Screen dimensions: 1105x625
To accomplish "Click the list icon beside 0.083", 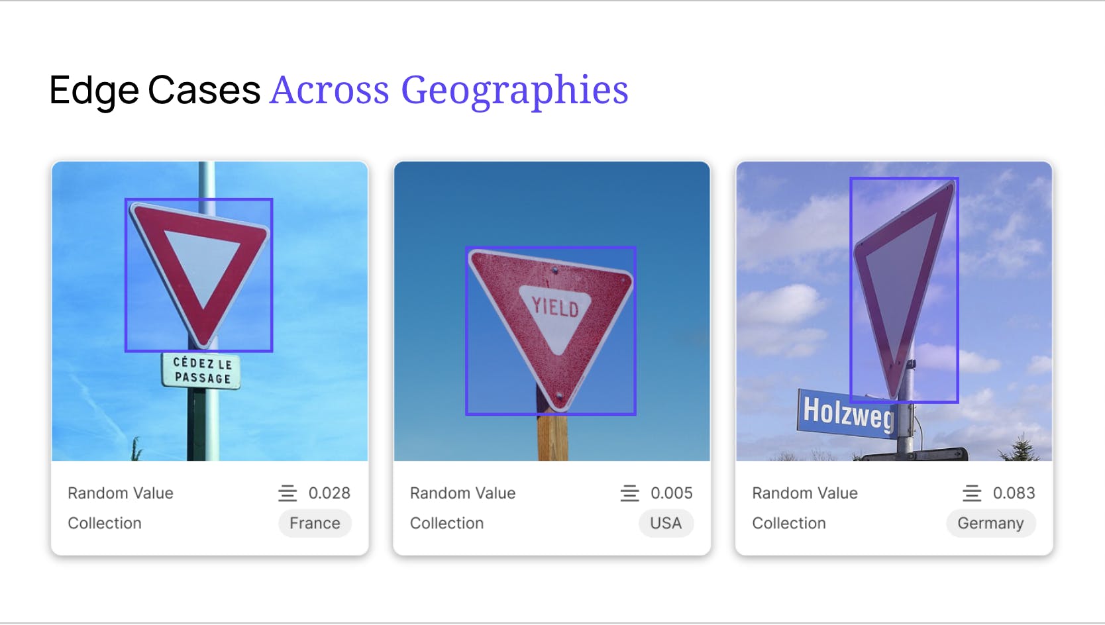I will click(972, 493).
